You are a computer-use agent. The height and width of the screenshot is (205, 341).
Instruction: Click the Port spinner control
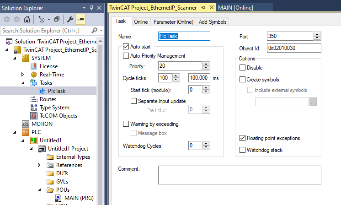click(317, 36)
